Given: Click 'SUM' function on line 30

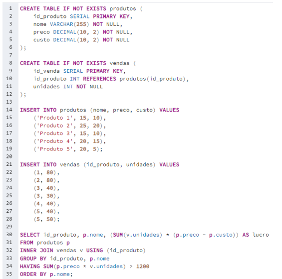Looking at the screenshot, I should tap(118, 235).
